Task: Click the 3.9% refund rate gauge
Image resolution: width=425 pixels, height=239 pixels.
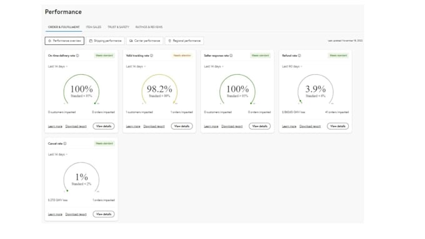Action: (316, 89)
